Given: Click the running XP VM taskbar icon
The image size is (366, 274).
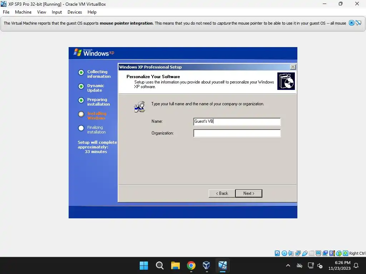Looking at the screenshot, I should click(x=222, y=265).
